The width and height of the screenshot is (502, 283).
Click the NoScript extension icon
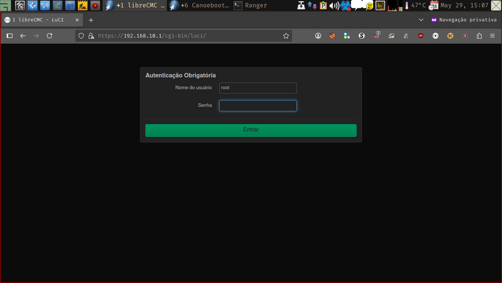[332, 36]
